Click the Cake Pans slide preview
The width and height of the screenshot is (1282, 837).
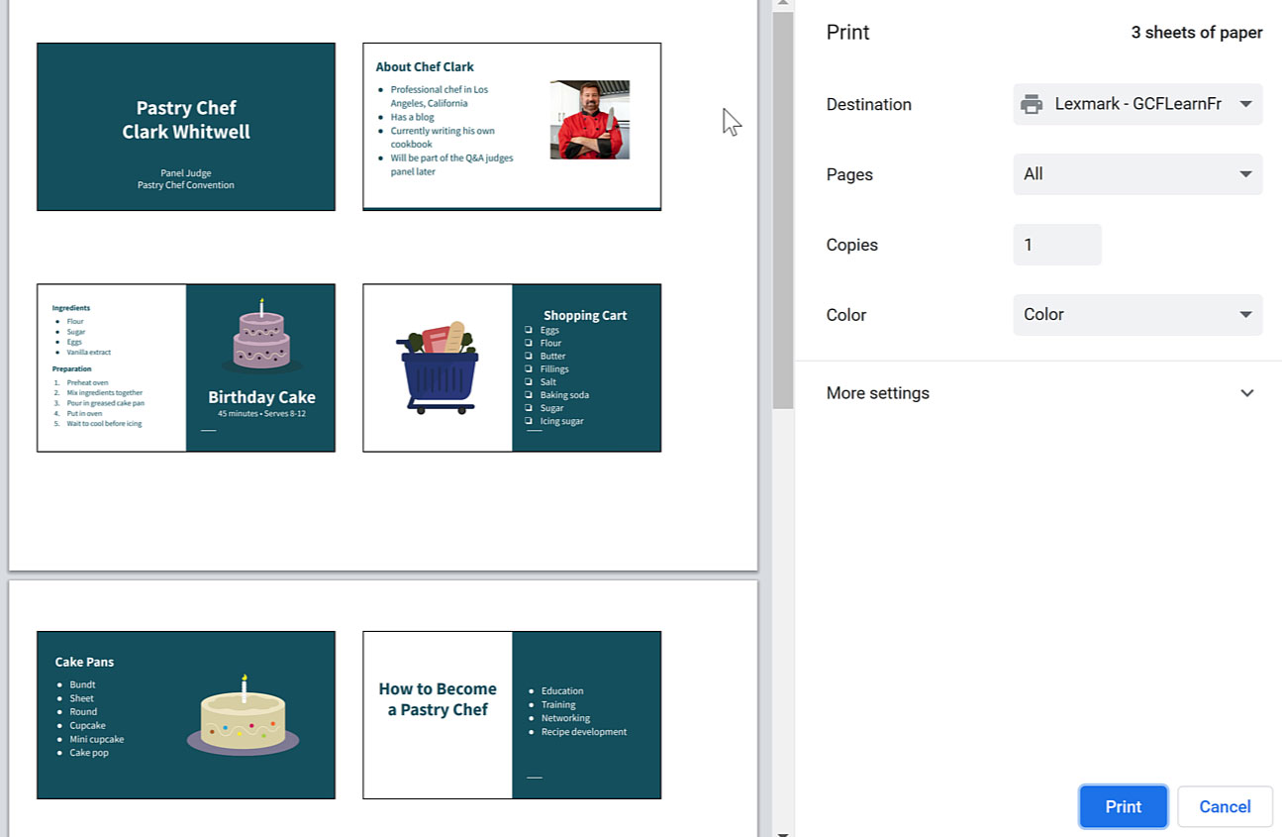(185, 715)
